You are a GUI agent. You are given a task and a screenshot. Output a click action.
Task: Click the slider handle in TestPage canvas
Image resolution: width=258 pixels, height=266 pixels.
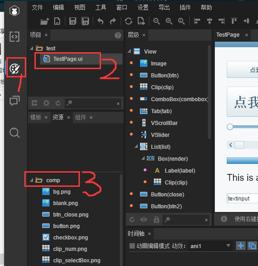[x=230, y=127]
